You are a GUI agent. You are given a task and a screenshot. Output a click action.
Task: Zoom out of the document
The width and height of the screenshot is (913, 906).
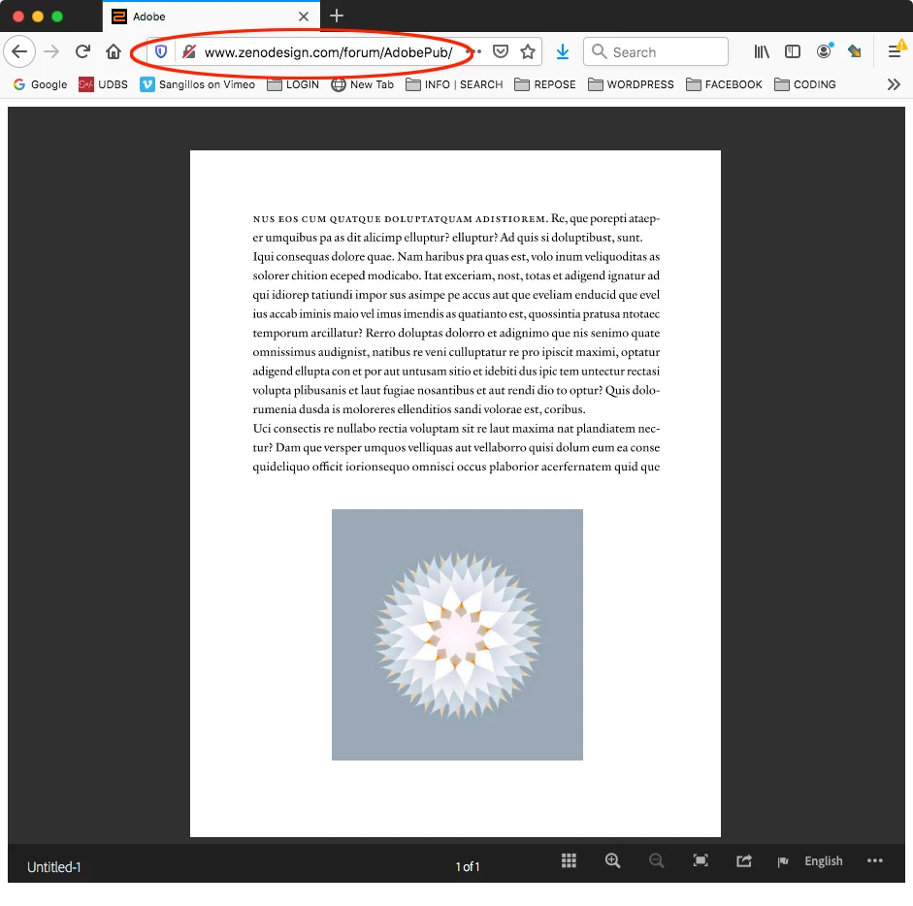point(656,860)
